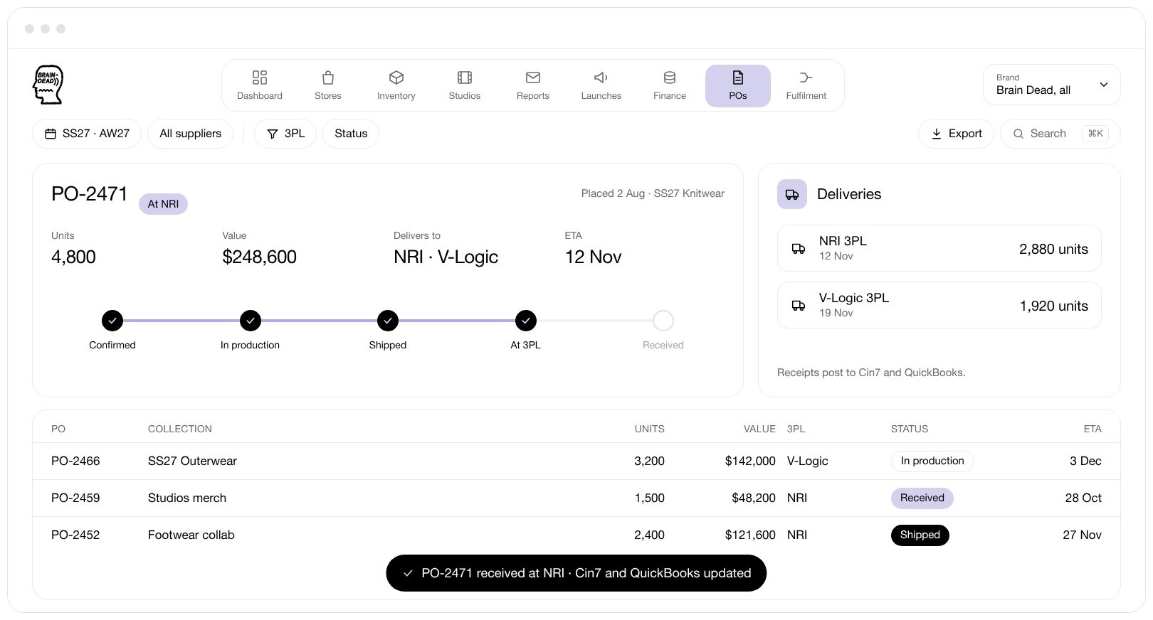Open the 3PL filter
The image size is (1153, 620).
285,134
